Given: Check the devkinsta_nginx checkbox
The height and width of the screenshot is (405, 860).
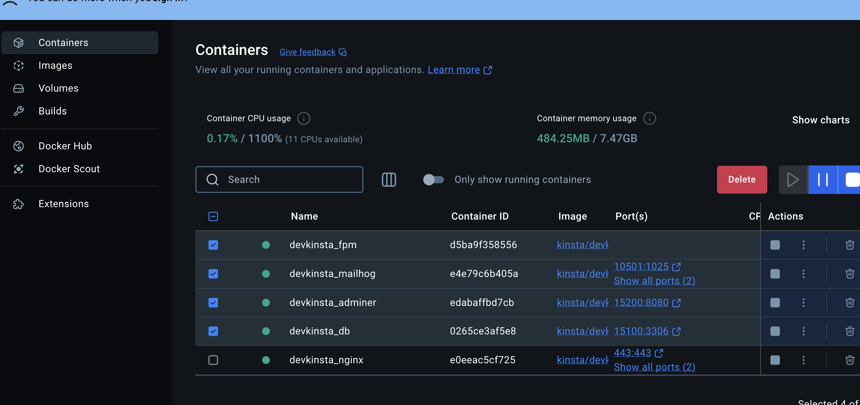Looking at the screenshot, I should point(213,360).
